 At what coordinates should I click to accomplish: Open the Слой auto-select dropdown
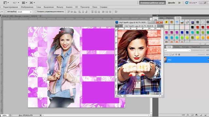click(25, 12)
